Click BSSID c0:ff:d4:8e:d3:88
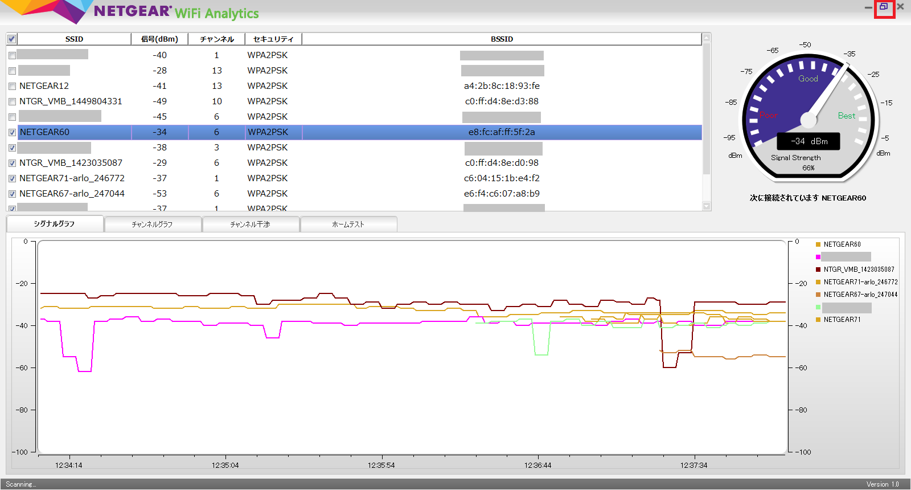 (x=502, y=101)
